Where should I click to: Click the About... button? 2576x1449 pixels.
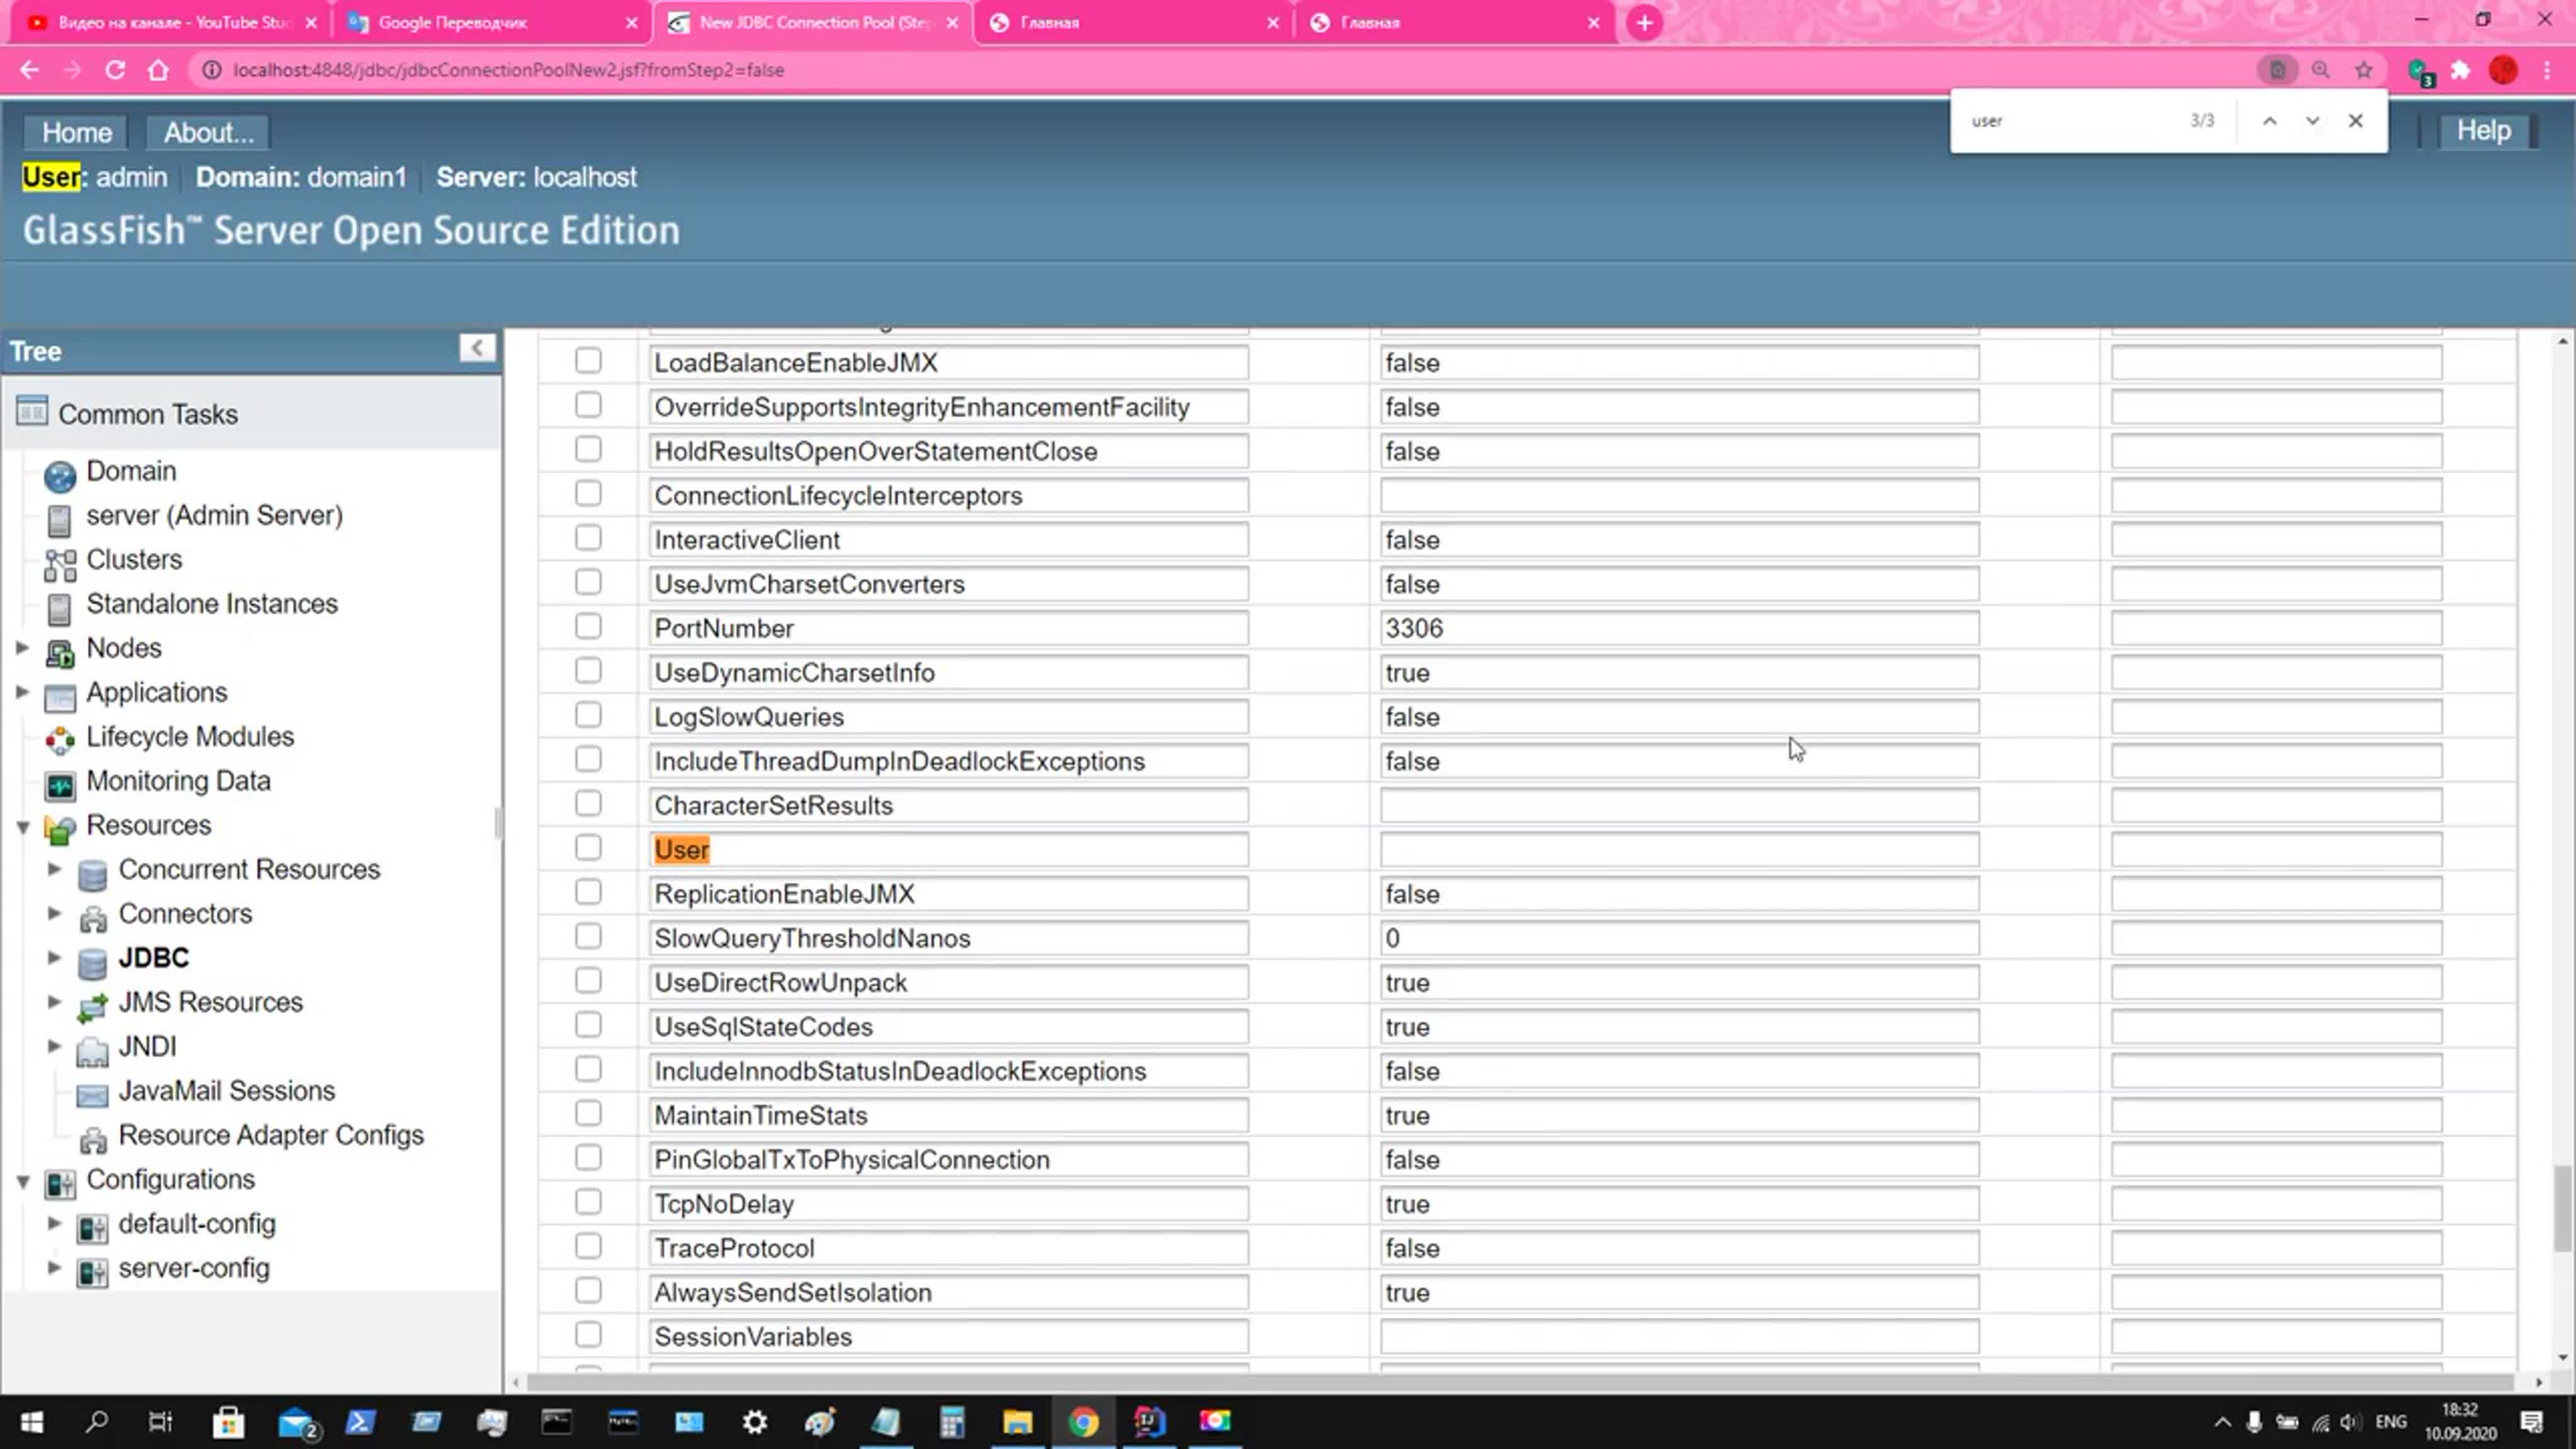click(208, 132)
